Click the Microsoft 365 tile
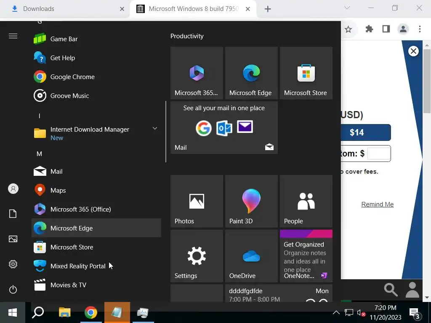This screenshot has height=323, width=431. [x=197, y=73]
